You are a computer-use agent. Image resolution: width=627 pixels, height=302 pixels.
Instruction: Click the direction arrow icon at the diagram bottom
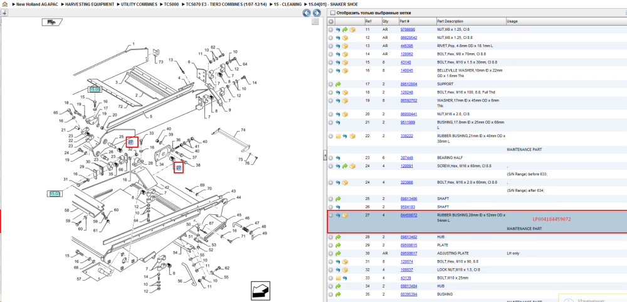click(x=260, y=291)
